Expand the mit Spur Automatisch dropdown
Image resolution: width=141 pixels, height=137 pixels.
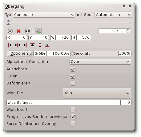tap(113, 15)
